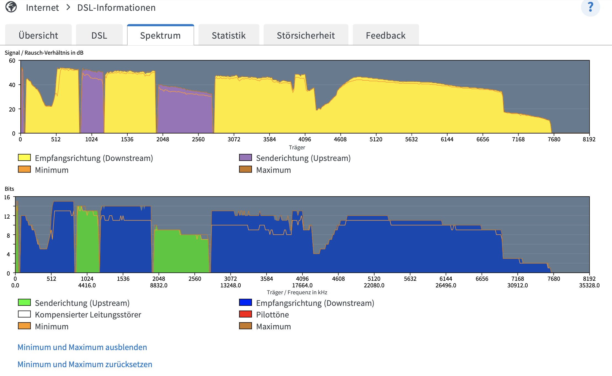Click purple Upstream swatch in SNR legend
Image resolution: width=612 pixels, height=376 pixels.
[x=245, y=158]
